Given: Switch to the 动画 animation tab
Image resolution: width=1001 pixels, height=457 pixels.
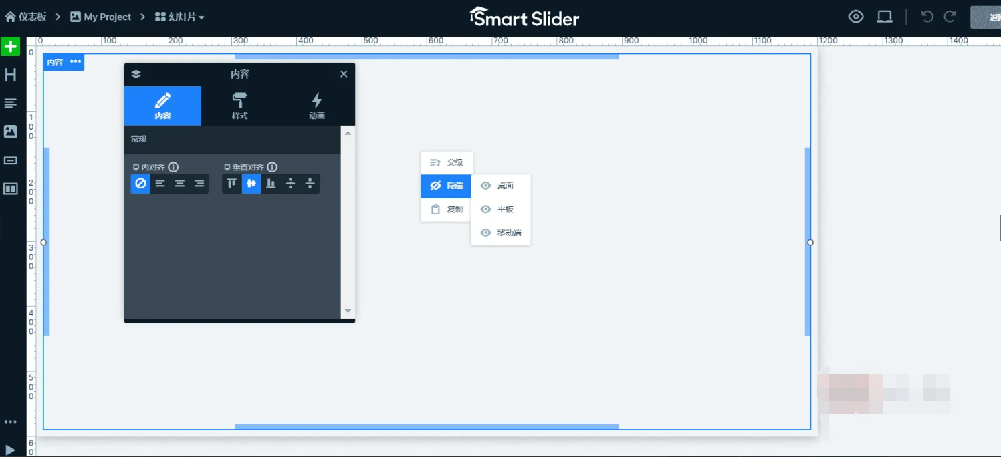Looking at the screenshot, I should (x=317, y=106).
